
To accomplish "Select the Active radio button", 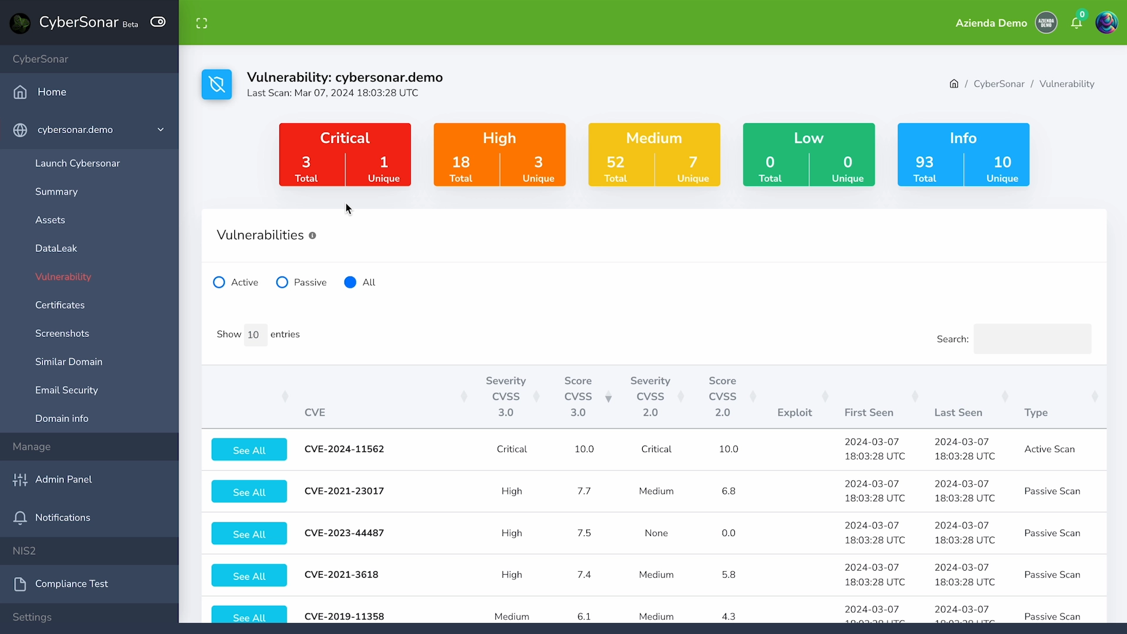I will click(x=219, y=282).
